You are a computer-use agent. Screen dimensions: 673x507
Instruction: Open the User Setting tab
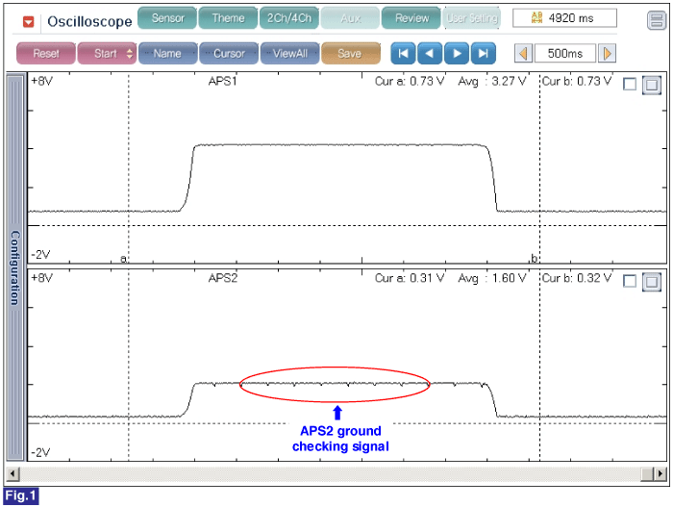pyautogui.click(x=472, y=18)
